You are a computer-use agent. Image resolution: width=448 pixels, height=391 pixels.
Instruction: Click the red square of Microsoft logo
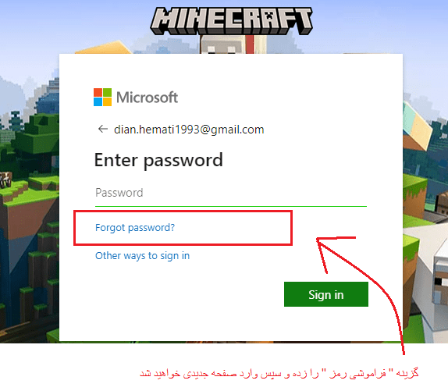point(98,92)
